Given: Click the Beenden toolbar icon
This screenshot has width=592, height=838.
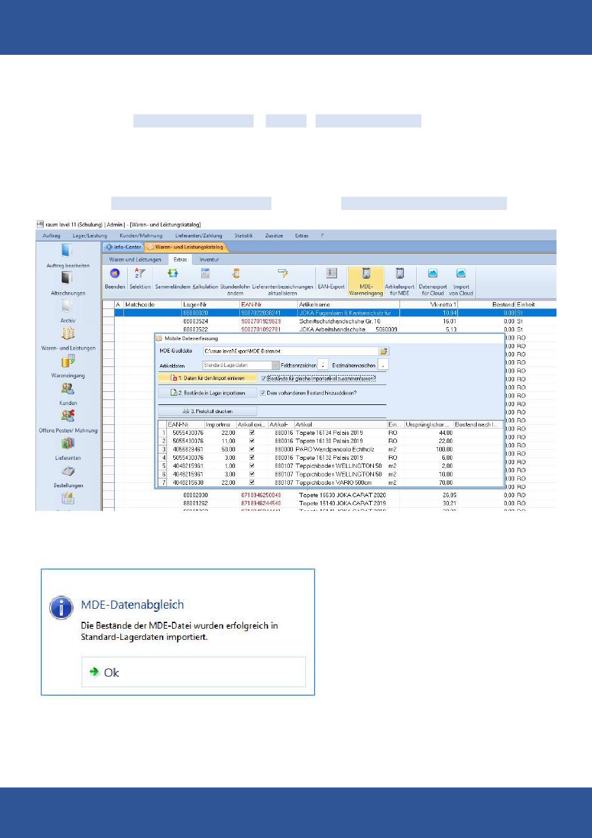Looking at the screenshot, I should (x=115, y=278).
